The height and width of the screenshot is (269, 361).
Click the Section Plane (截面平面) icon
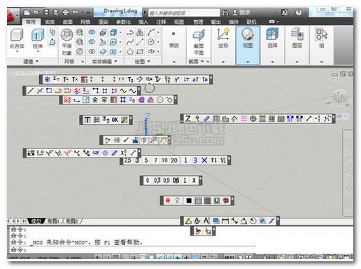click(199, 36)
